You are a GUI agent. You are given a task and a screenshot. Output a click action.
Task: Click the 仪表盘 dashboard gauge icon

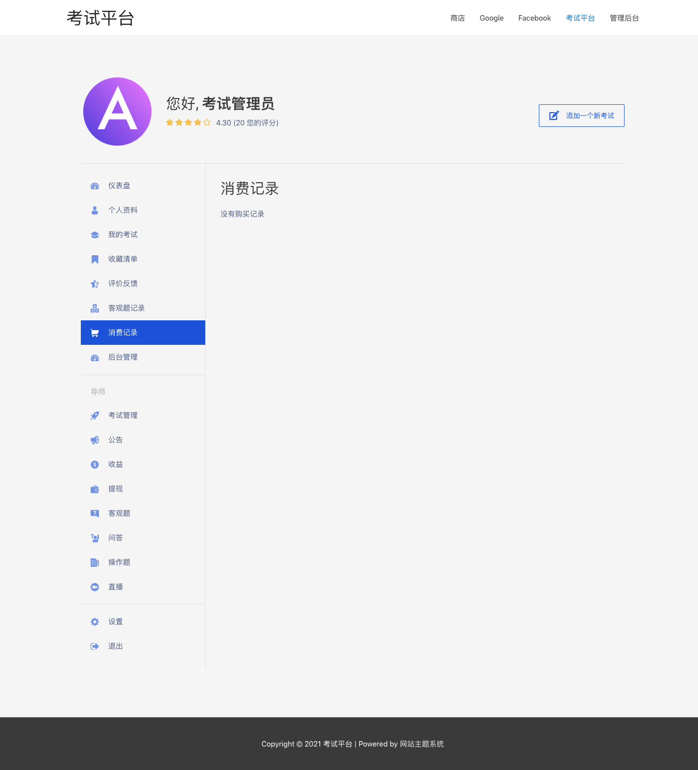click(95, 186)
